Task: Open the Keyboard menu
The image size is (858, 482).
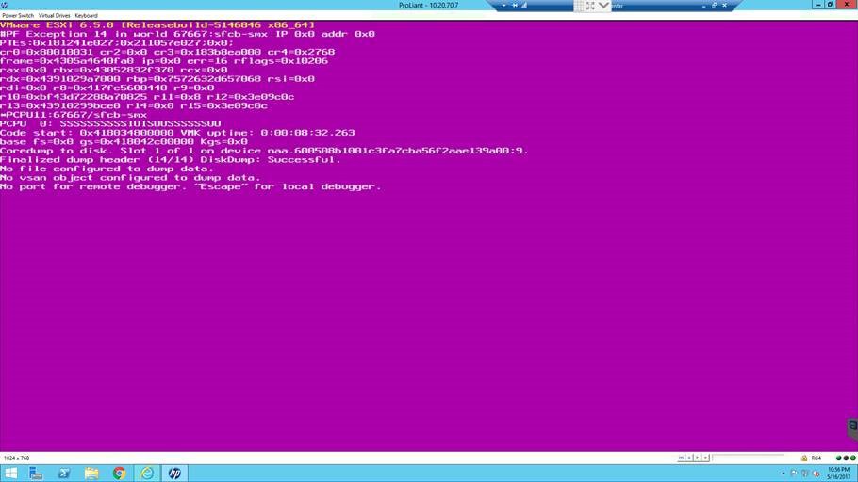Action: tap(86, 16)
